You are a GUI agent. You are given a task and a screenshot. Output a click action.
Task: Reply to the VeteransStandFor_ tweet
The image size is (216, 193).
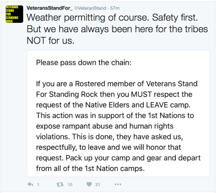coord(30,184)
